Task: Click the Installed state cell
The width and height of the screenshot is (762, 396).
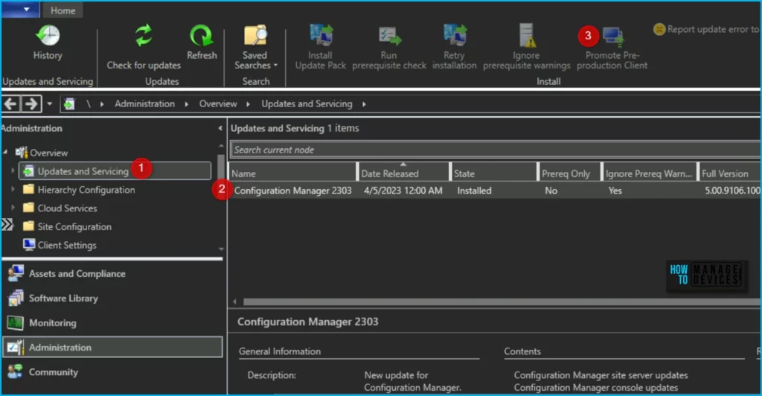Action: coord(474,191)
